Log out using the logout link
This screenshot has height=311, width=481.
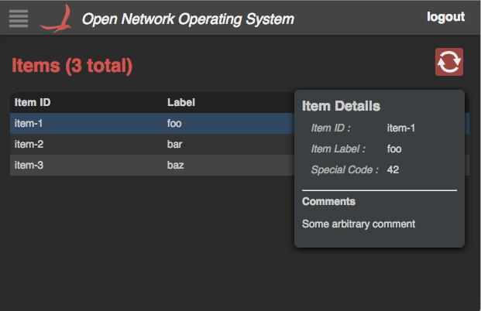(x=445, y=17)
